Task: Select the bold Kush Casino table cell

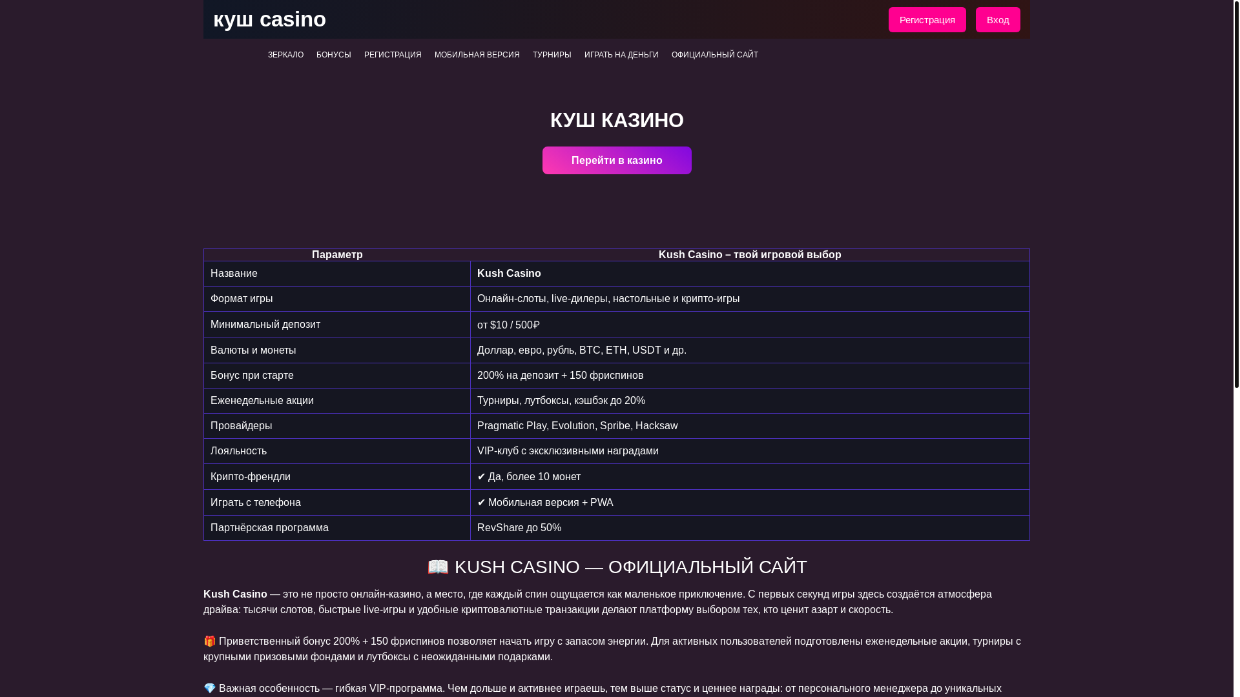Action: (750, 274)
